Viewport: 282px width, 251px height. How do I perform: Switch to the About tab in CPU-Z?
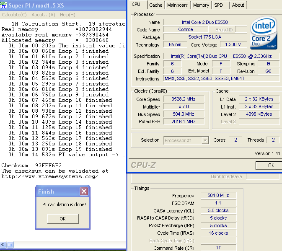point(238,5)
